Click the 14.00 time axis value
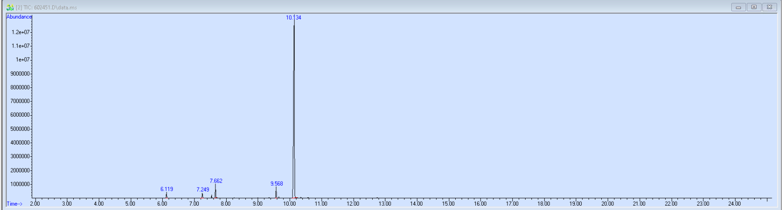The width and height of the screenshot is (782, 210). (x=417, y=204)
